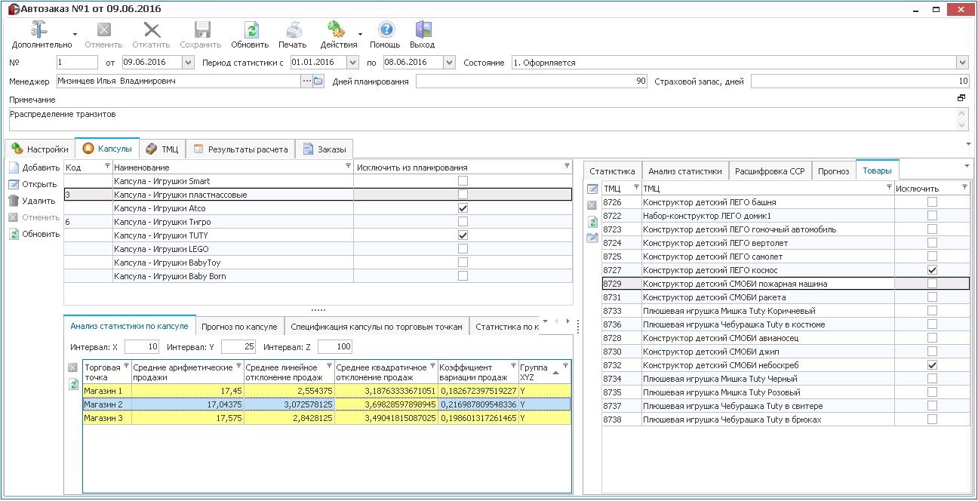Click filter icon in Исключить из планирования header
Screen dimensions: 978x501
click(567, 165)
